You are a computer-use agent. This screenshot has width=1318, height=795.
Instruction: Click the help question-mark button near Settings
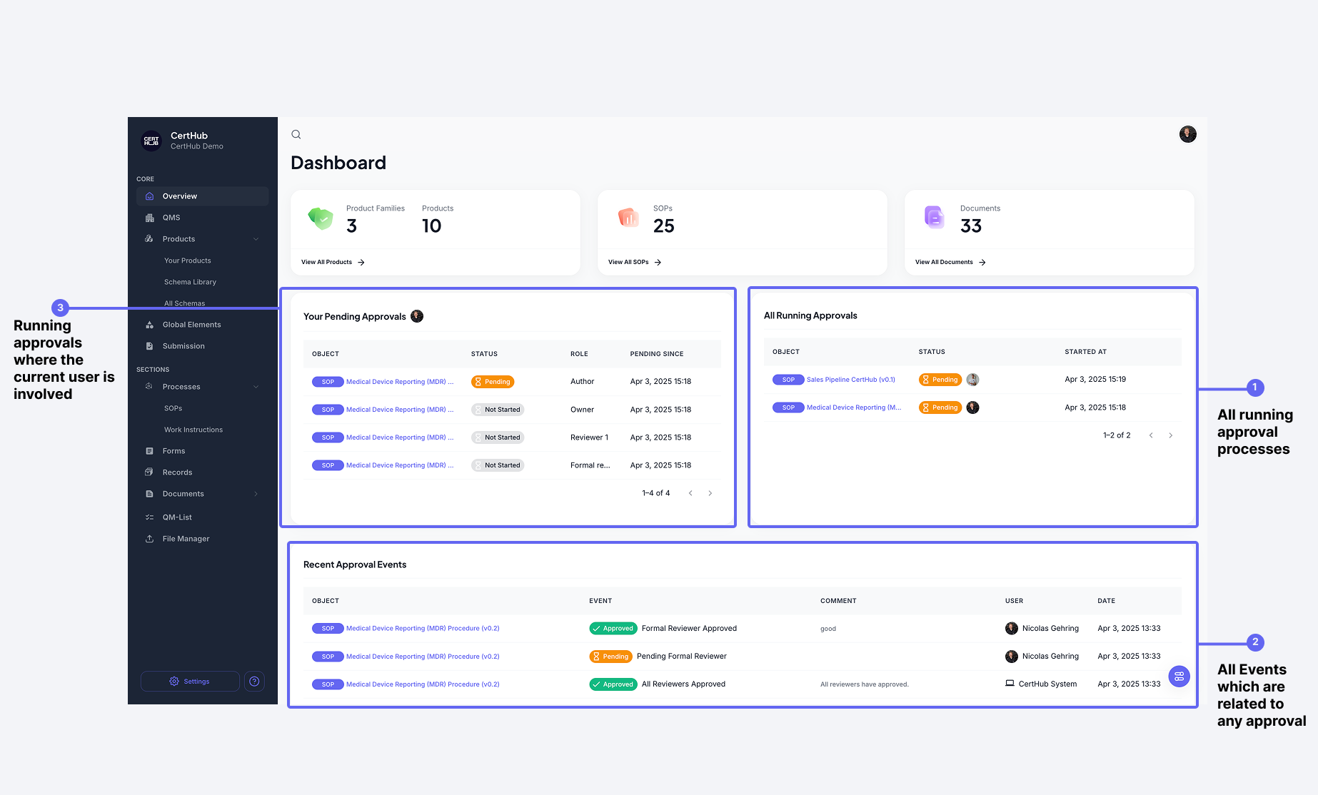[x=254, y=681]
